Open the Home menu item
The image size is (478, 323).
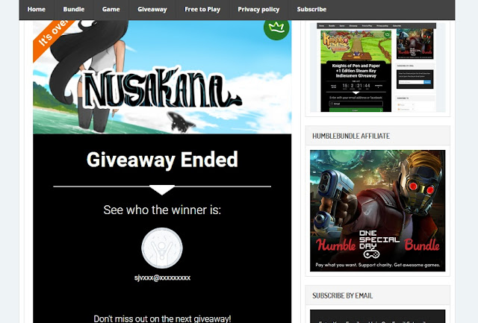tap(37, 10)
